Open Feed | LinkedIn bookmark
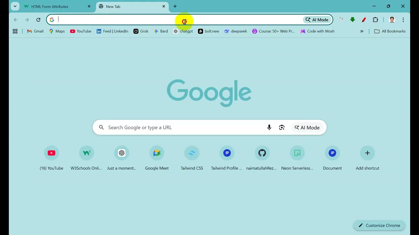The image size is (419, 235). point(112,31)
